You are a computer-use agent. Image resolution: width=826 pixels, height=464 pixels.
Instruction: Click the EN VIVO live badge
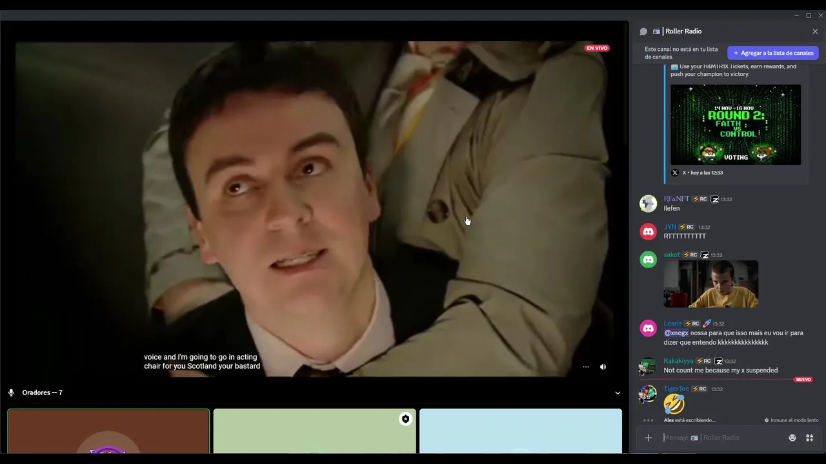click(597, 48)
